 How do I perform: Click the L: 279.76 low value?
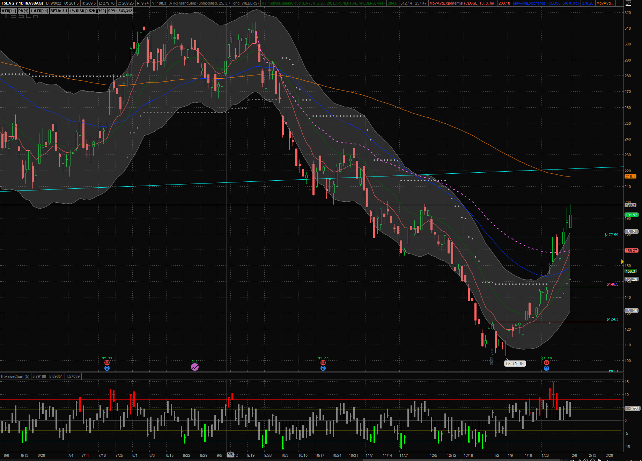pyautogui.click(x=106, y=3)
